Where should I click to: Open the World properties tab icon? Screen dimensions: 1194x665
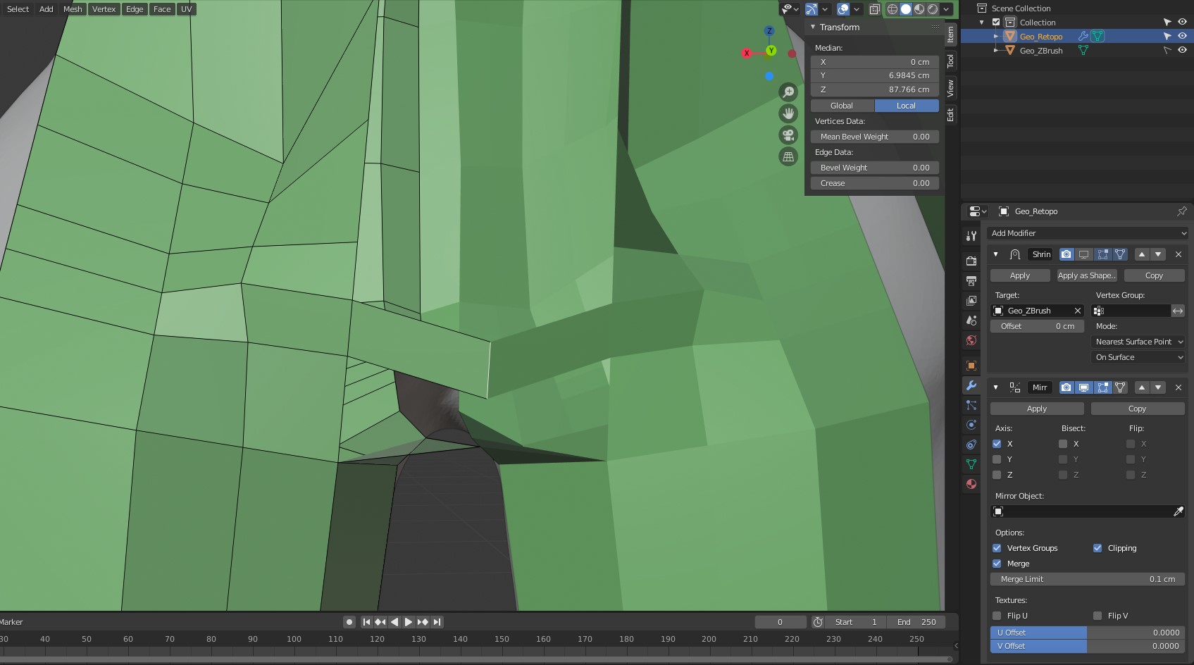point(971,340)
